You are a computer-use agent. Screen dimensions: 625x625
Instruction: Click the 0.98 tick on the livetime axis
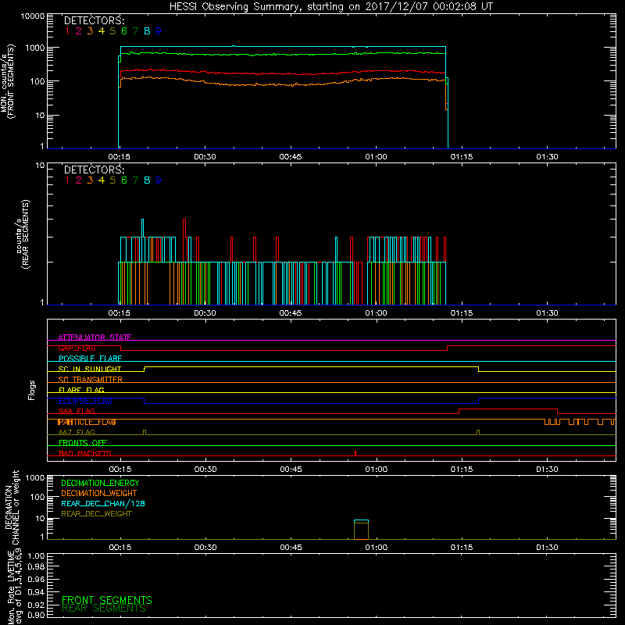click(x=36, y=567)
